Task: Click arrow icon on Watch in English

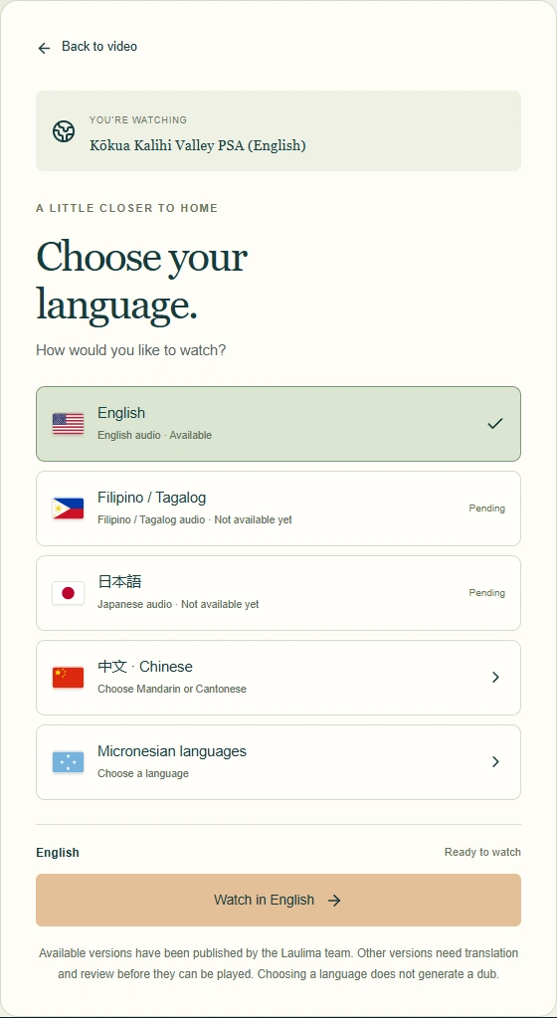Action: coord(334,901)
